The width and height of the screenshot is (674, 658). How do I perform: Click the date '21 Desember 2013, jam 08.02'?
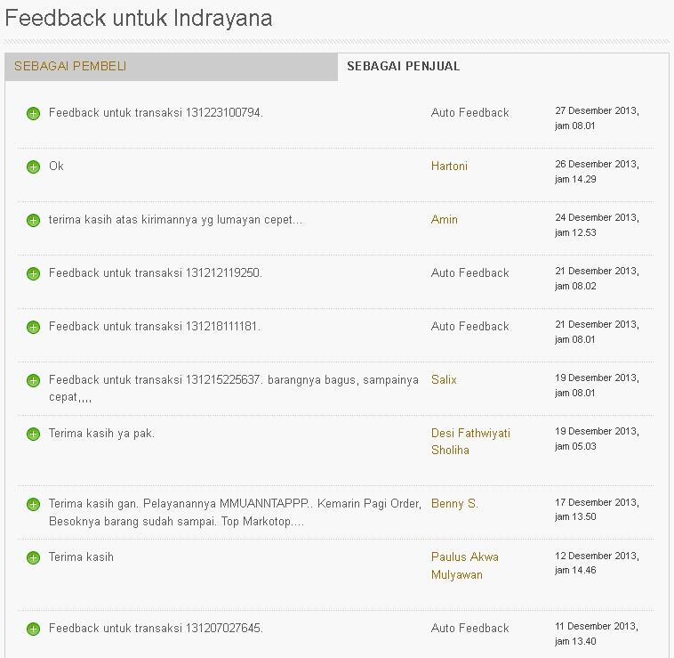click(597, 279)
